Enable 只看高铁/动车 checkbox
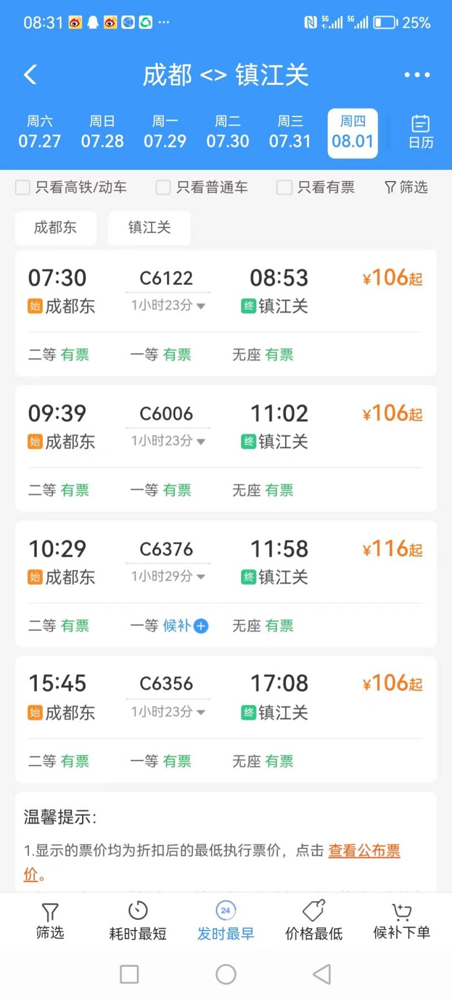This screenshot has height=999, width=452. (x=22, y=187)
